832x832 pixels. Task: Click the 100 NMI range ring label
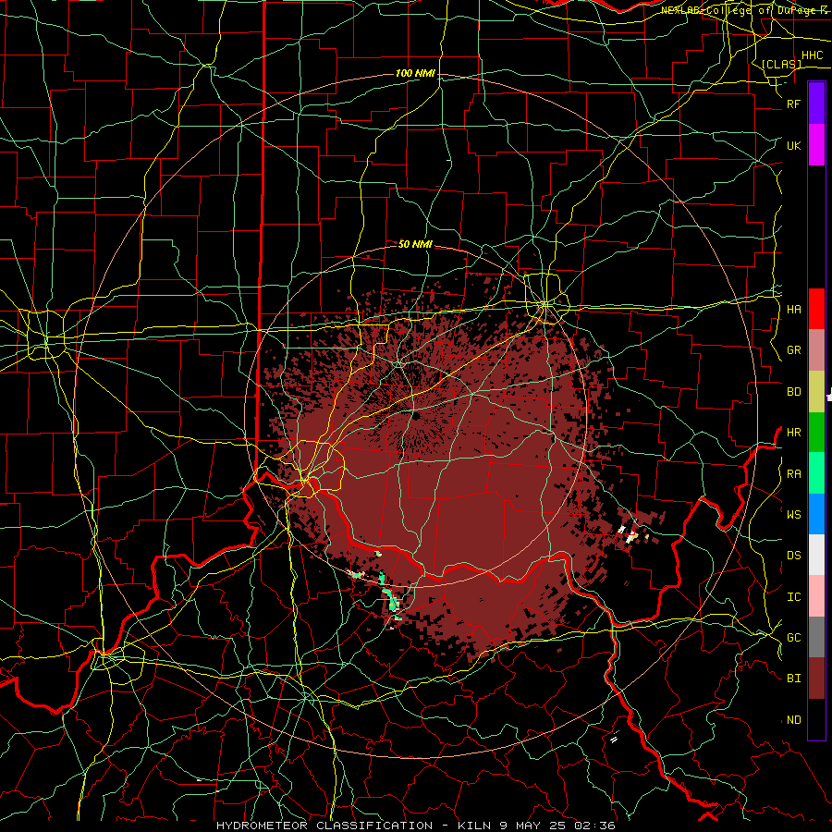pyautogui.click(x=415, y=73)
